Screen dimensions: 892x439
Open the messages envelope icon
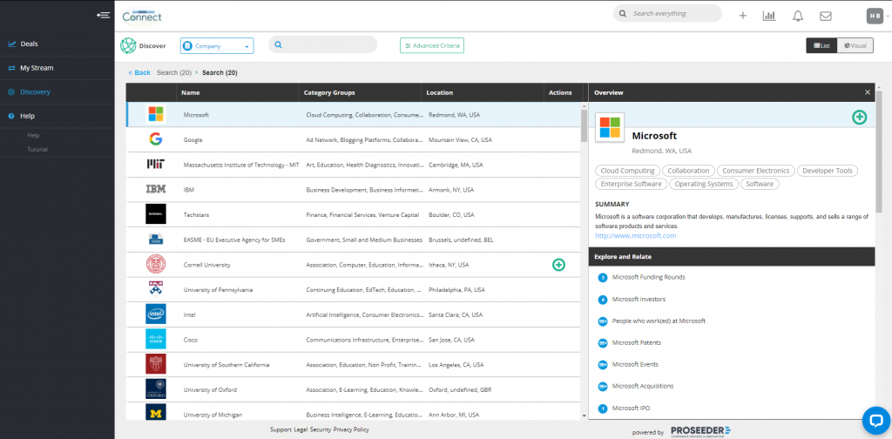pyautogui.click(x=825, y=15)
